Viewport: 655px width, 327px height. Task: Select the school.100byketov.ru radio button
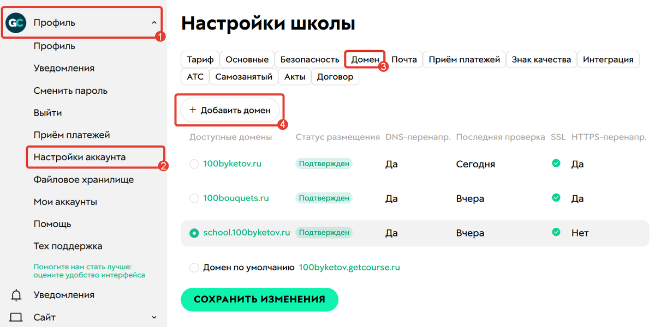coord(194,233)
